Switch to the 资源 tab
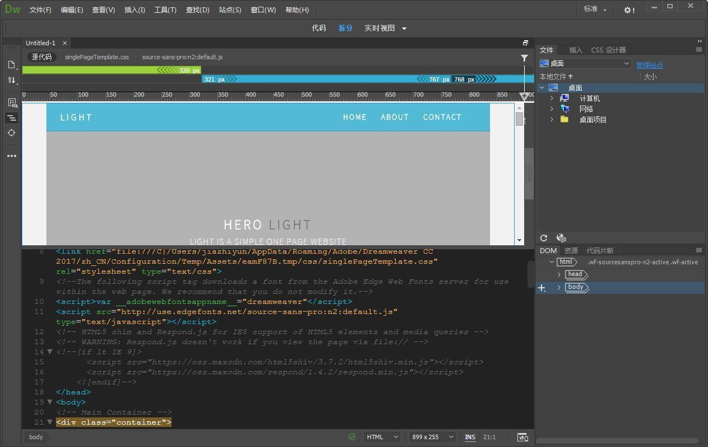The height and width of the screenshot is (447, 708). coord(571,251)
